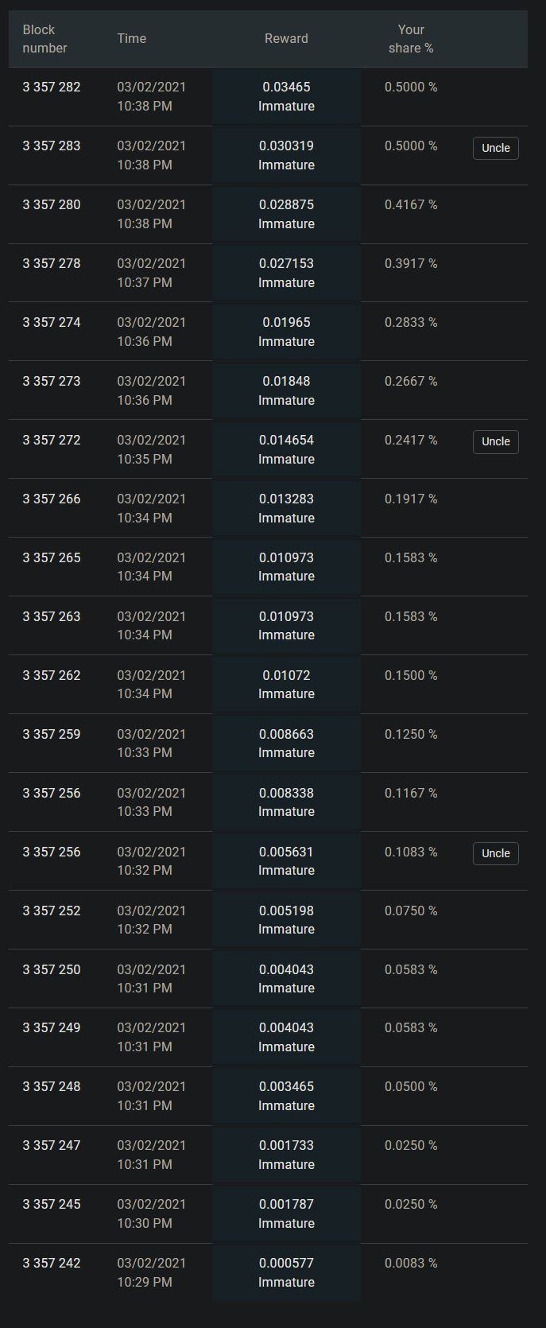
Task: Open block number 3 357 282
Action: [x=52, y=87]
